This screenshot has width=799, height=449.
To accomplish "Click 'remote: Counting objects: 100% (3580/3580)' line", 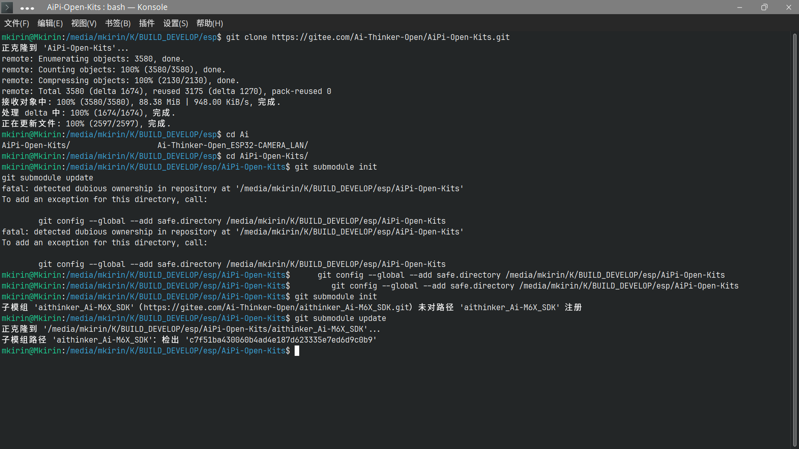I will 114,70.
